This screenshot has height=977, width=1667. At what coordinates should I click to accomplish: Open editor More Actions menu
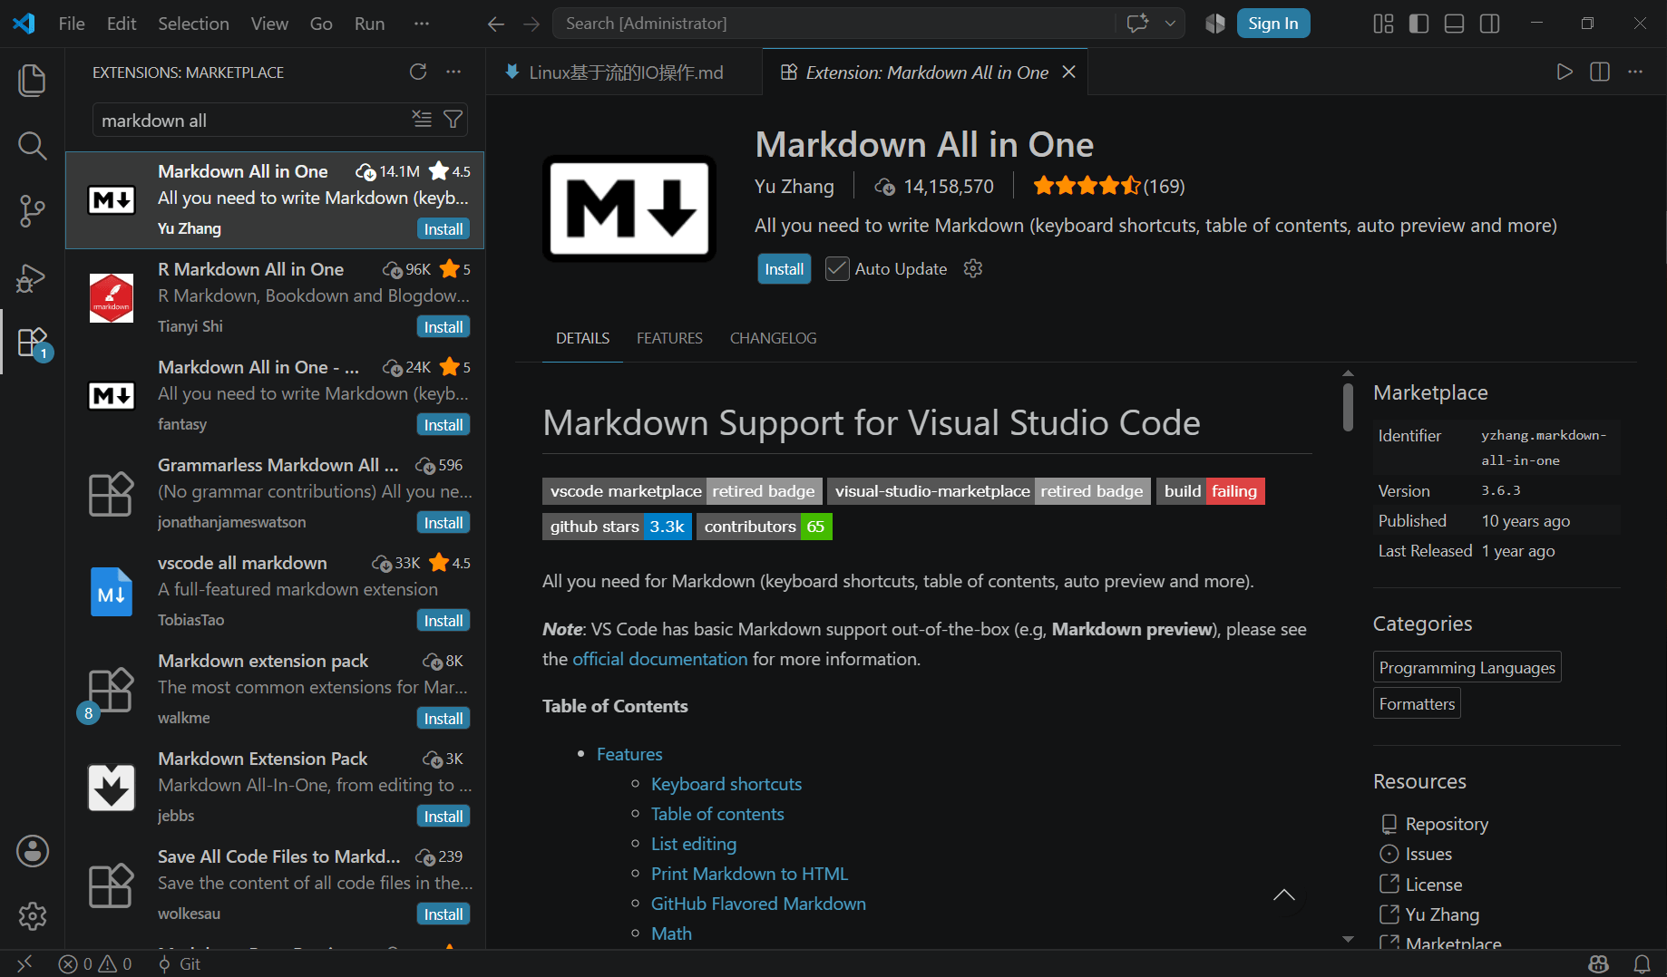click(x=1635, y=72)
